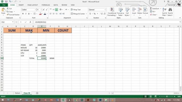
Task: Open Cell Styles gallery
Action: tap(127, 12)
